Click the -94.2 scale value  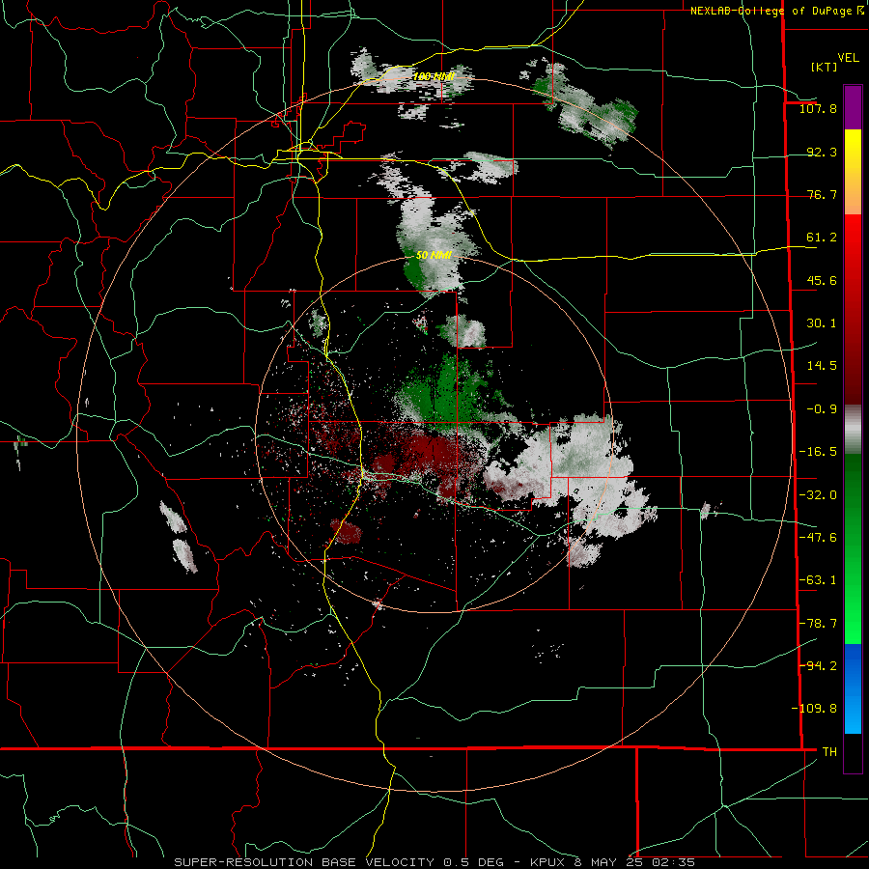pyautogui.click(x=818, y=665)
